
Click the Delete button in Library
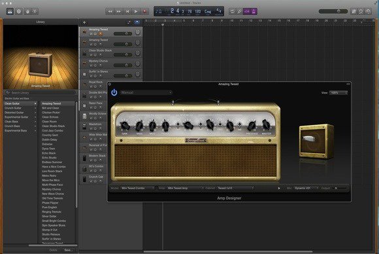tap(54, 250)
